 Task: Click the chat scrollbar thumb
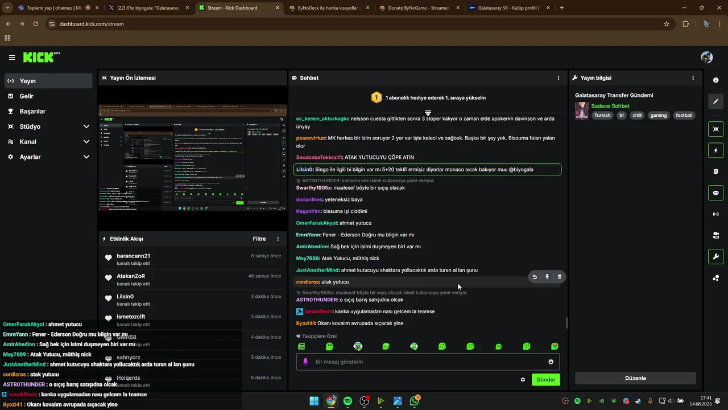click(566, 323)
